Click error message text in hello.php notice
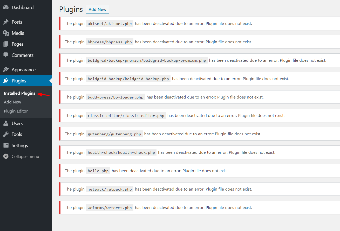340x231 pixels. (x=170, y=171)
